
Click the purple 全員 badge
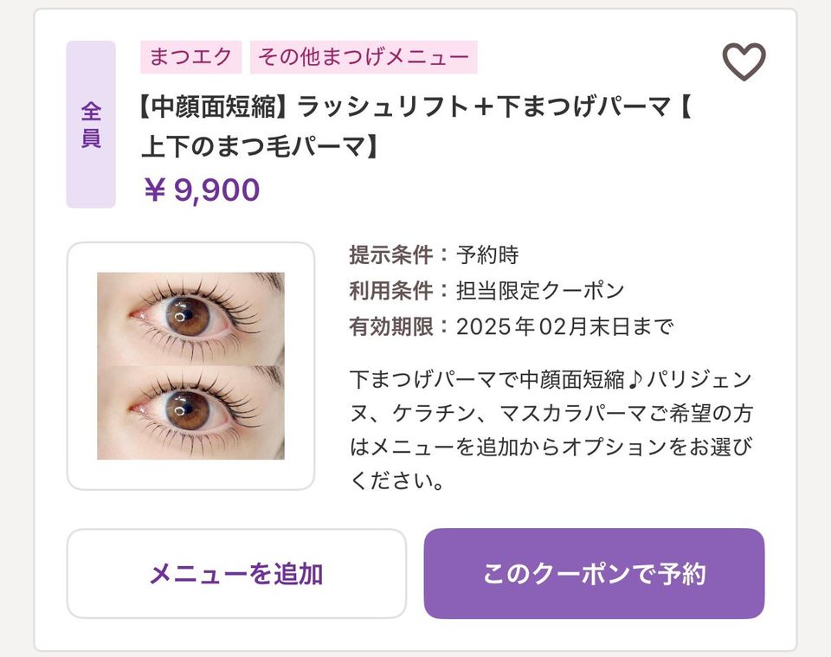91,125
